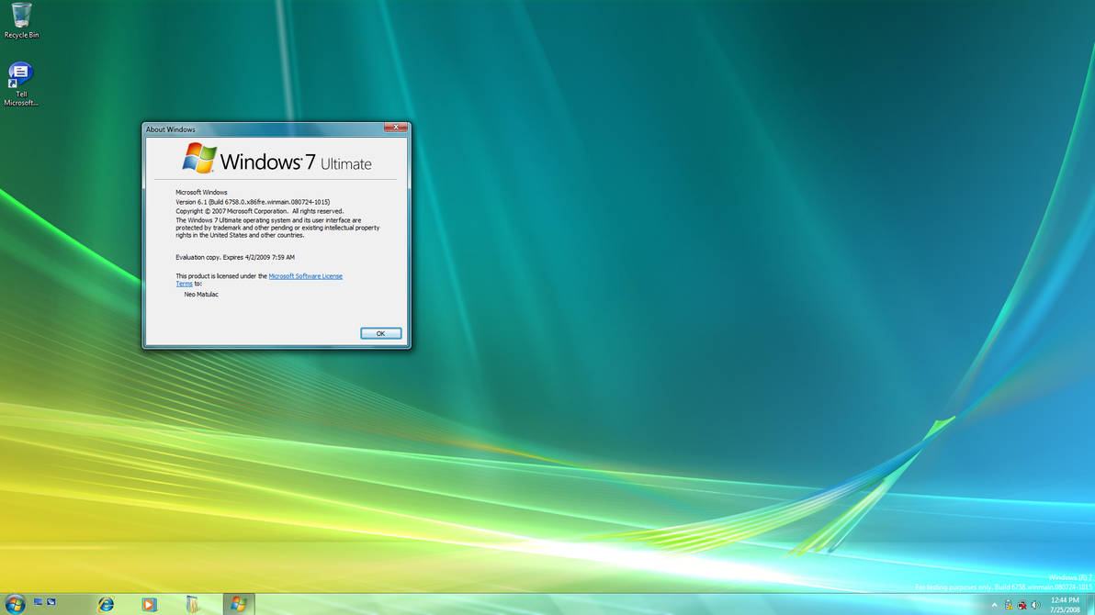Click the licensee name 'Neo Matulac'
This screenshot has height=615, width=1095.
click(201, 295)
